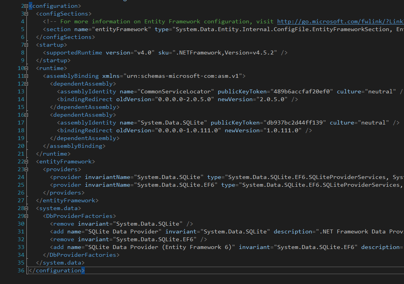Click the publicKeyToken value db937bc2d44ff139
Viewport: 404px width, 284px height.
296,122
